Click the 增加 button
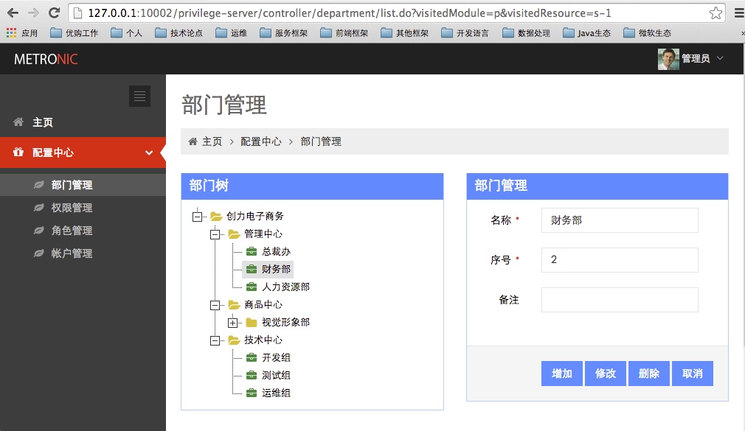 pos(561,373)
